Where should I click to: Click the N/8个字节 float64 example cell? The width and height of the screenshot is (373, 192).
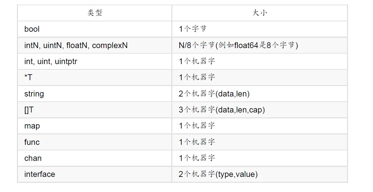tap(238, 46)
